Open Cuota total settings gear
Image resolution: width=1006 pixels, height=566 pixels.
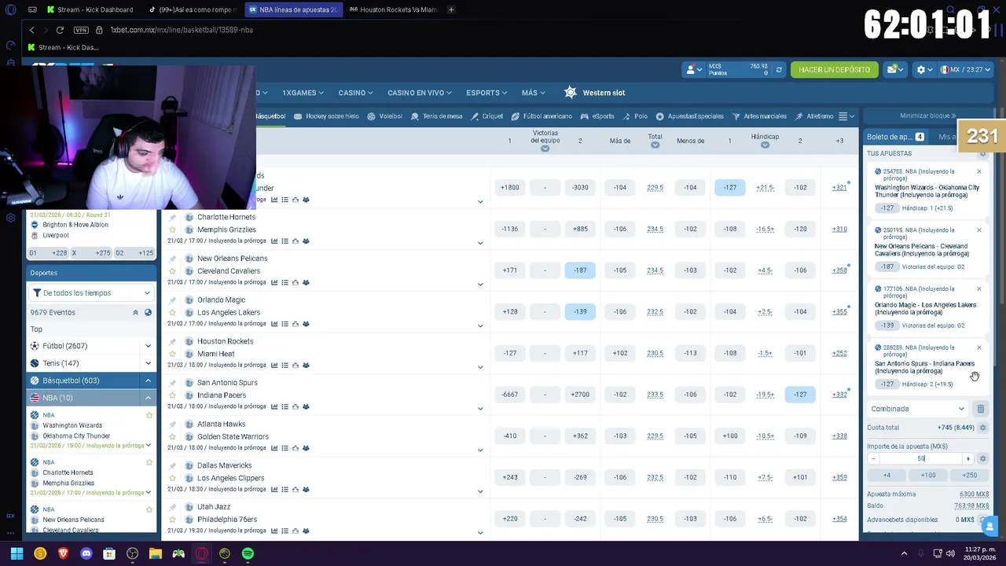tap(982, 428)
